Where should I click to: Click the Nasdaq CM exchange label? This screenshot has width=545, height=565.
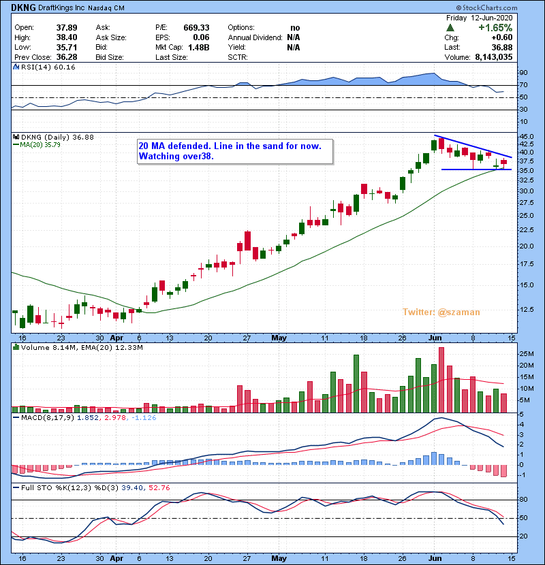(106, 8)
